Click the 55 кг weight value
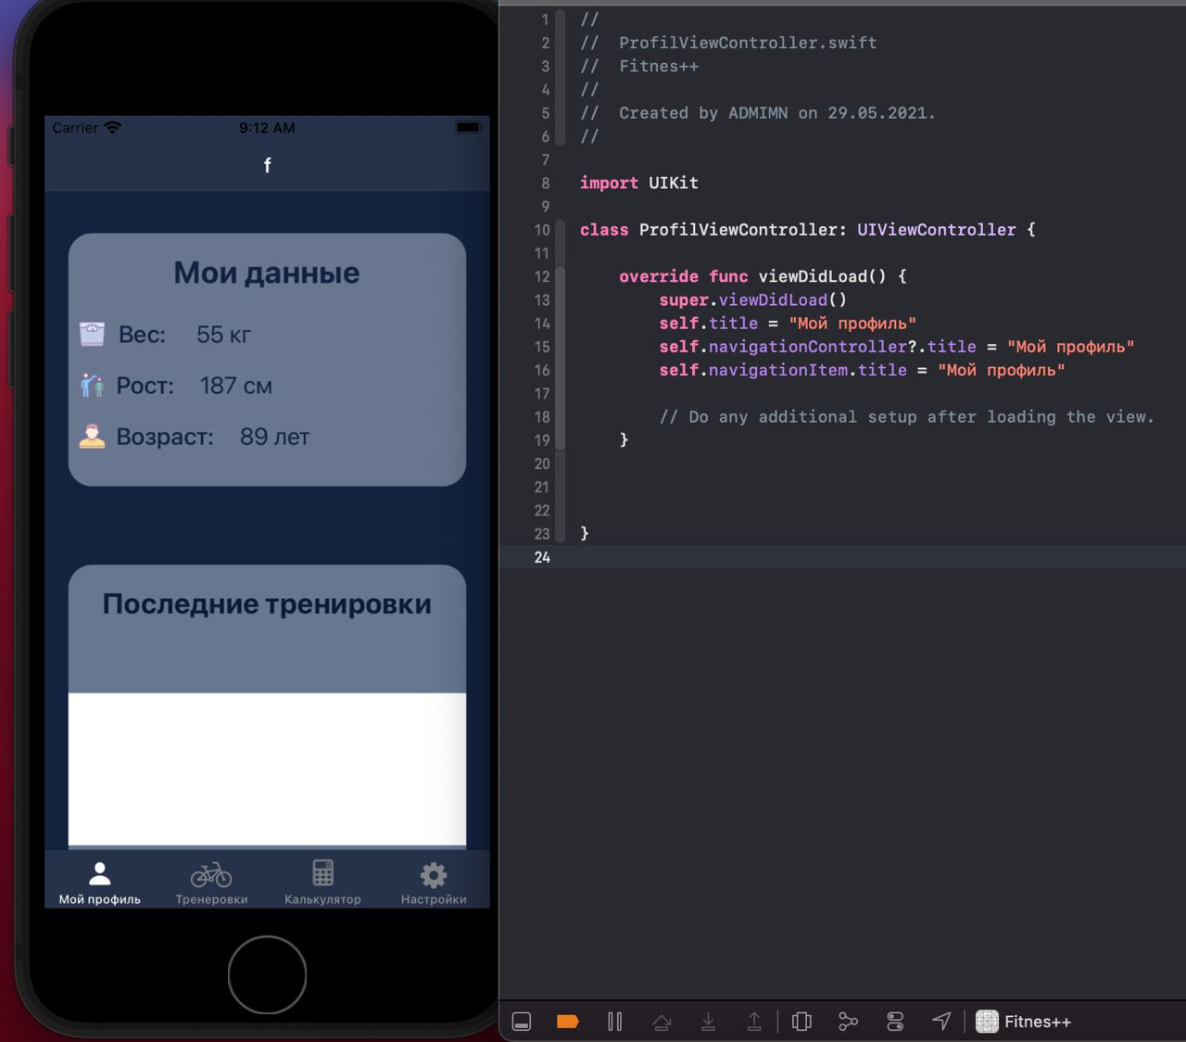Image resolution: width=1186 pixels, height=1042 pixels. coord(223,335)
